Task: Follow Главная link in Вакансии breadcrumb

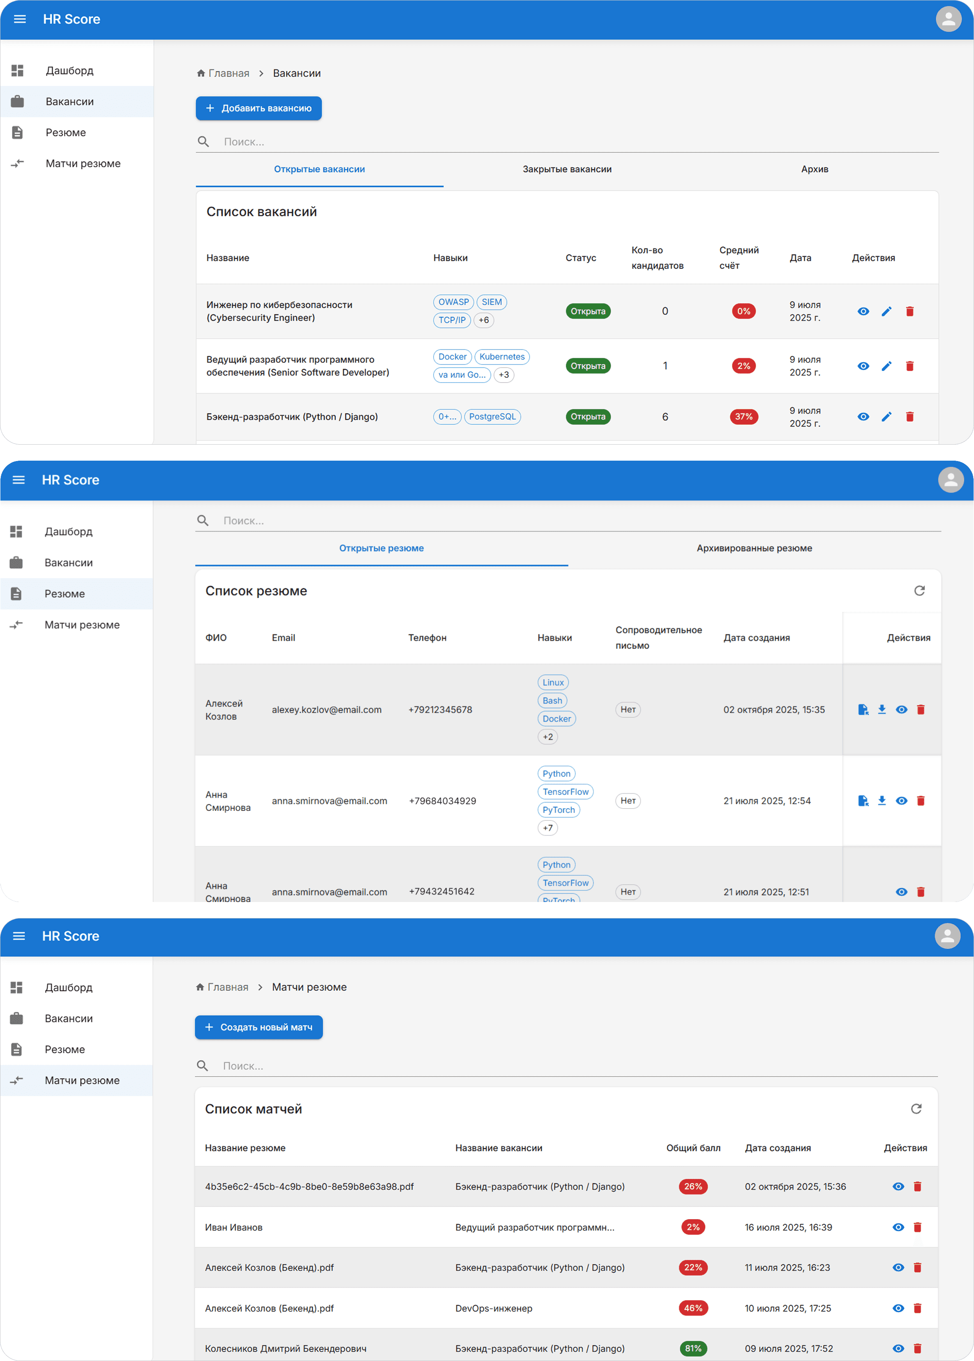Action: coord(228,73)
